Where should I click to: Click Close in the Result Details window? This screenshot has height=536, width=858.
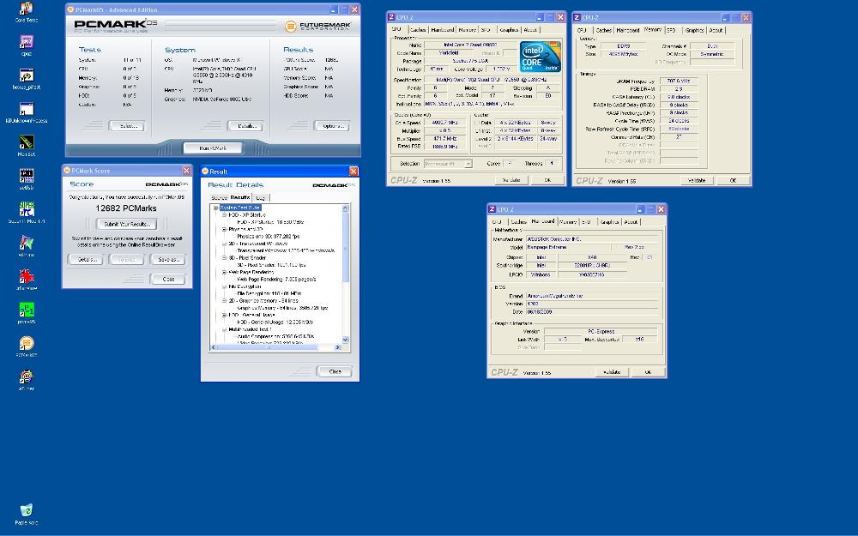335,371
